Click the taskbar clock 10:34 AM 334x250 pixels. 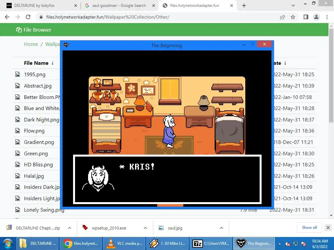point(320,241)
